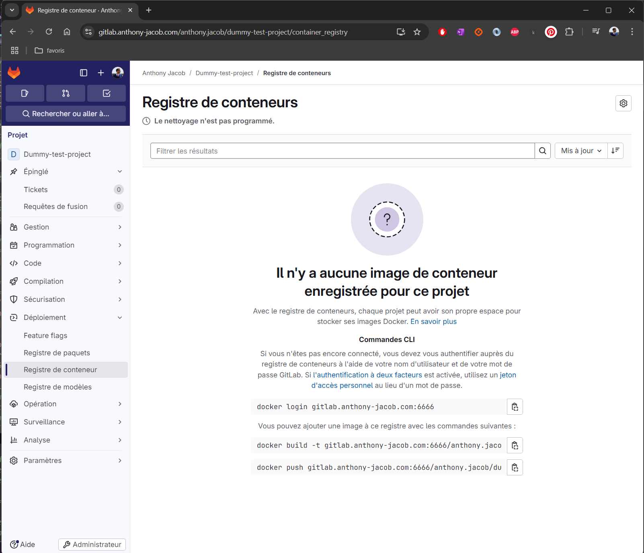
Task: Open the to-do list shortcut button
Action: point(107,93)
